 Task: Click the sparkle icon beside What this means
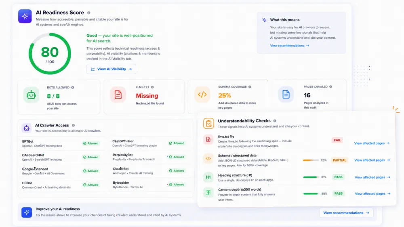click(264, 20)
